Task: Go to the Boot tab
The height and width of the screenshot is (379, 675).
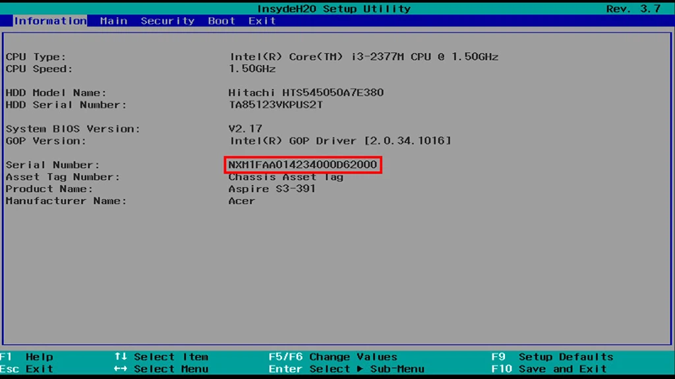Action: point(221,20)
